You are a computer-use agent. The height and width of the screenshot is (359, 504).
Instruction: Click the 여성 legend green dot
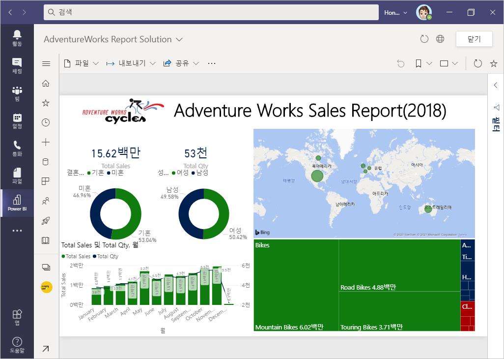pyautogui.click(x=173, y=173)
